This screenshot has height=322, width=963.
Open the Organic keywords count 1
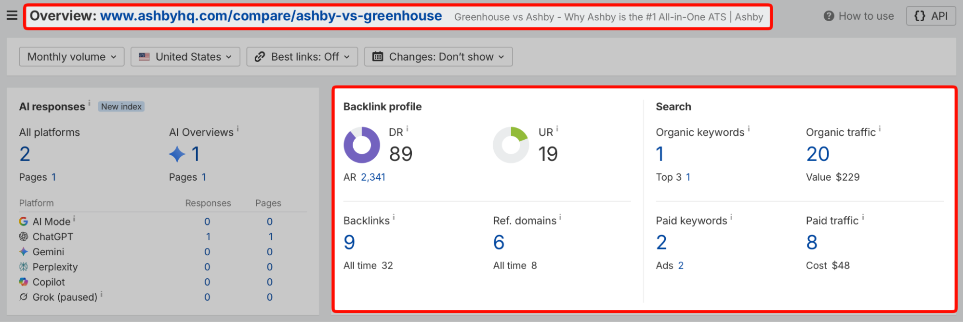click(660, 154)
